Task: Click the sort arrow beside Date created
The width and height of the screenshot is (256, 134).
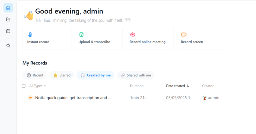Action: pyautogui.click(x=188, y=86)
